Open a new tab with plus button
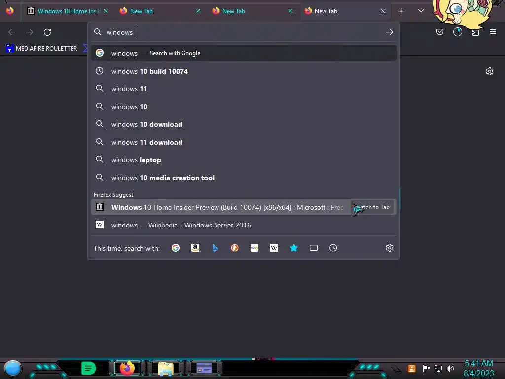The image size is (505, 379). 401,11
